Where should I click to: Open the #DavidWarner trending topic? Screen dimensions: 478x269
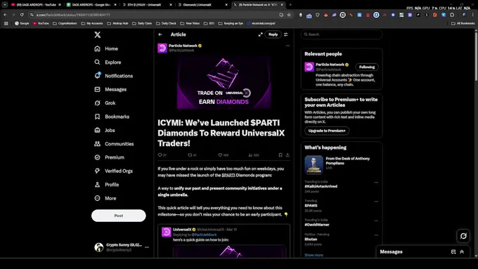click(x=317, y=225)
